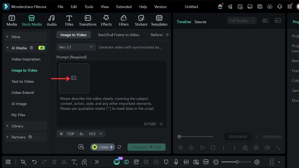The height and width of the screenshot is (168, 299).
Task: Click the undo arrow in timeline toolbar
Action: (x=34, y=162)
